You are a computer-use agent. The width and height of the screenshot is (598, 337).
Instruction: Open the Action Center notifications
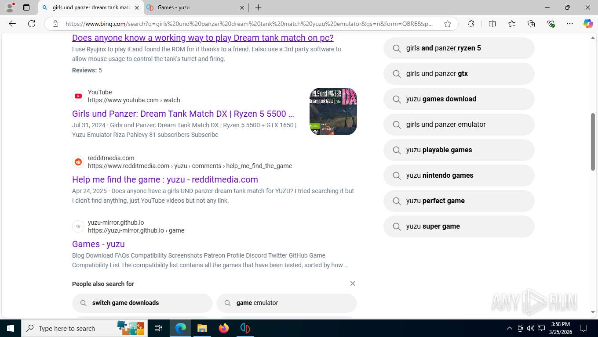(x=583, y=328)
